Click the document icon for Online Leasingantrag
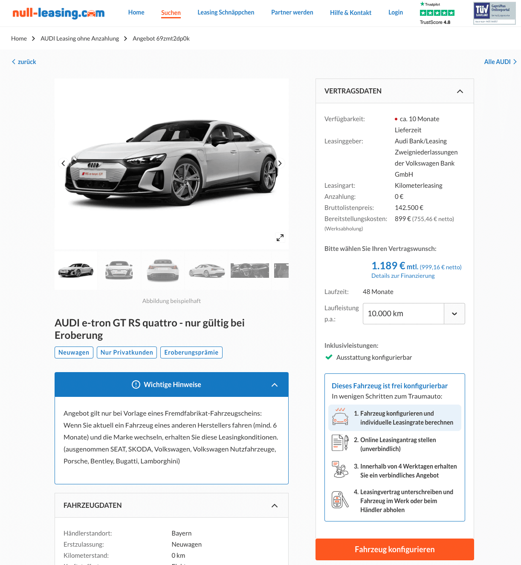This screenshot has width=521, height=565. coord(340,443)
